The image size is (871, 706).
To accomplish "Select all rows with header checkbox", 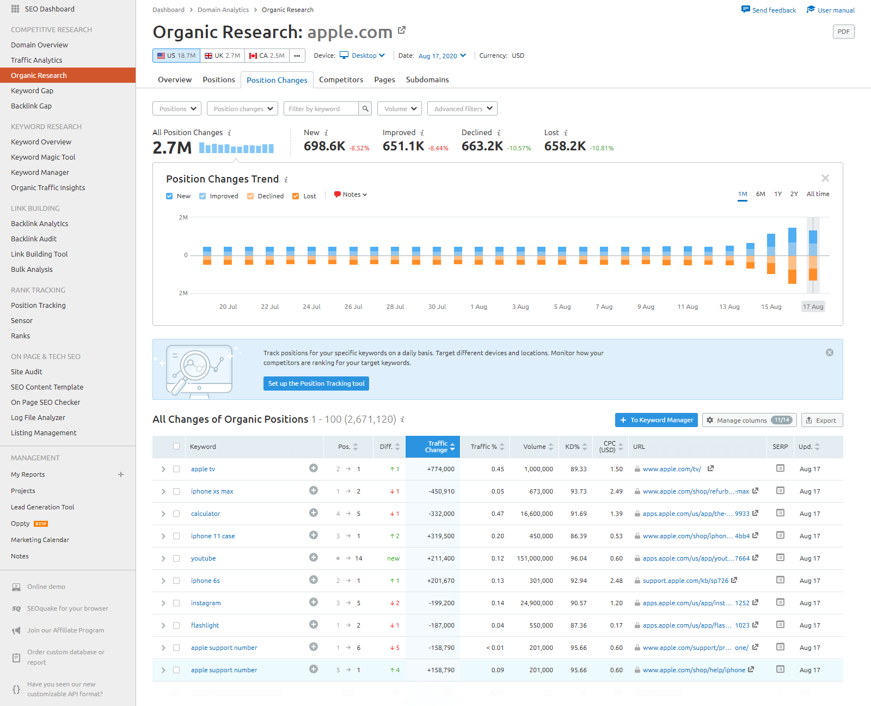I will pyautogui.click(x=176, y=446).
